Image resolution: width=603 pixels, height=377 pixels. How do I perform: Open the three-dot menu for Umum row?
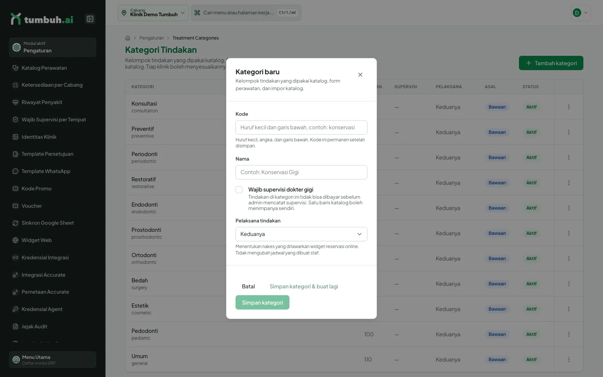569,360
